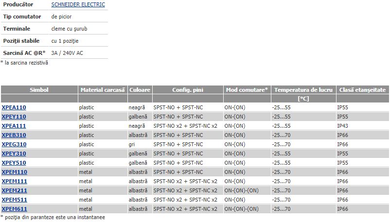Image resolution: width=390 pixels, height=222 pixels.
Task: Open the XPEB310 product link
Action: (x=14, y=135)
